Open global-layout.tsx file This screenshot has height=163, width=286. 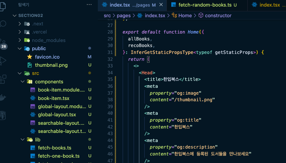pos(57,115)
